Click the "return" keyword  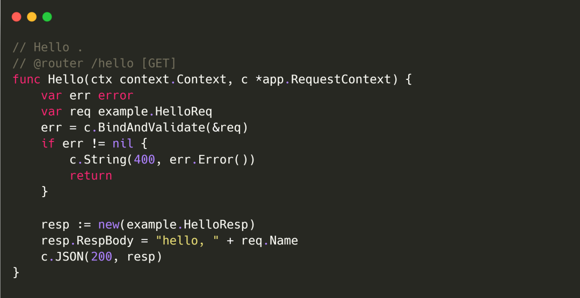tap(91, 176)
